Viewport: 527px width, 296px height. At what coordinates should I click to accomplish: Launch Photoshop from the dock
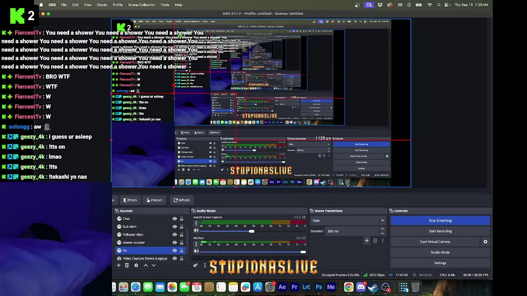click(319, 287)
